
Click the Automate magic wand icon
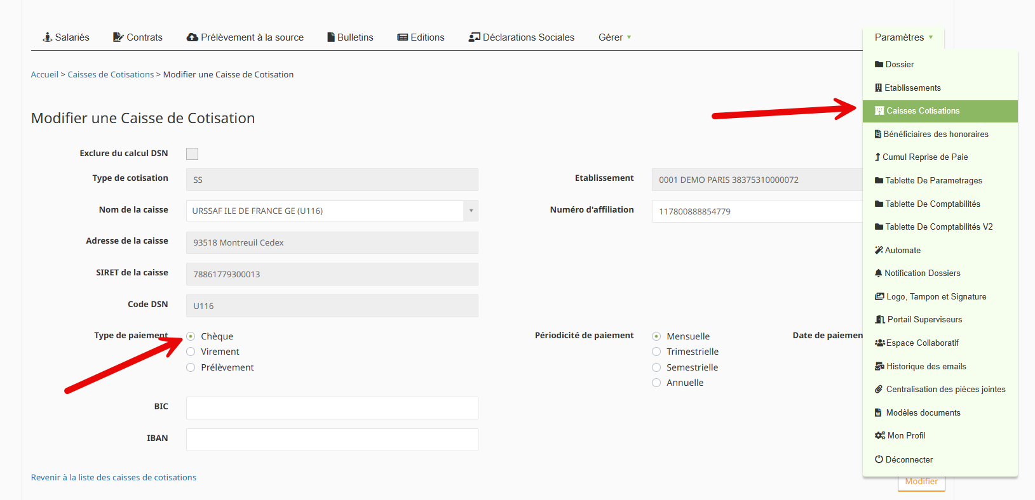coord(879,250)
